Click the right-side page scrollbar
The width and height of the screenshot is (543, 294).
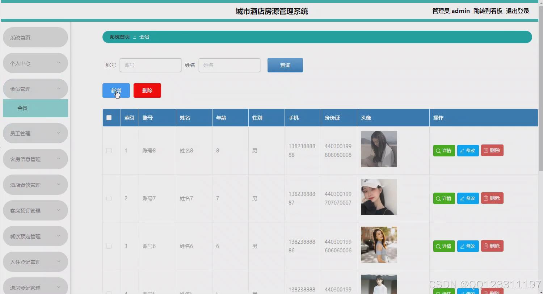[540, 72]
